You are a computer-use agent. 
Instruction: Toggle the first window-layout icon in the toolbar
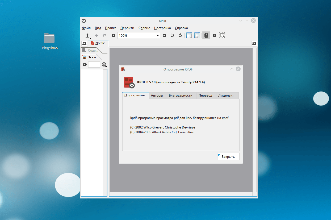(x=189, y=35)
